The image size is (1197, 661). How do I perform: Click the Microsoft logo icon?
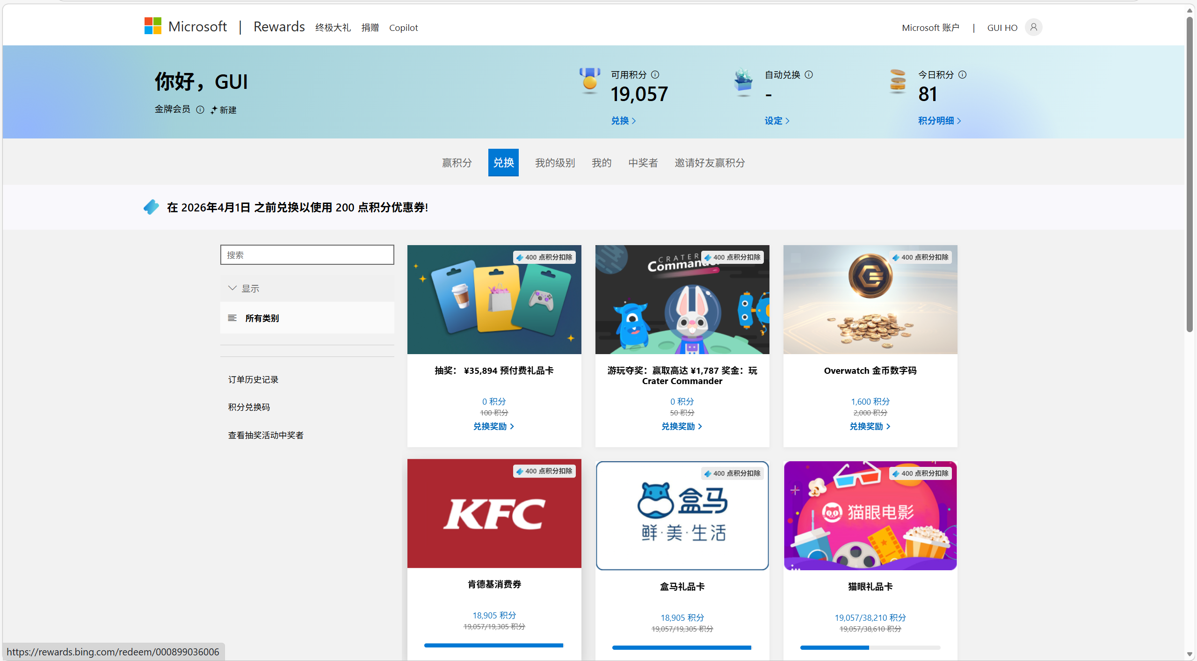click(x=152, y=26)
